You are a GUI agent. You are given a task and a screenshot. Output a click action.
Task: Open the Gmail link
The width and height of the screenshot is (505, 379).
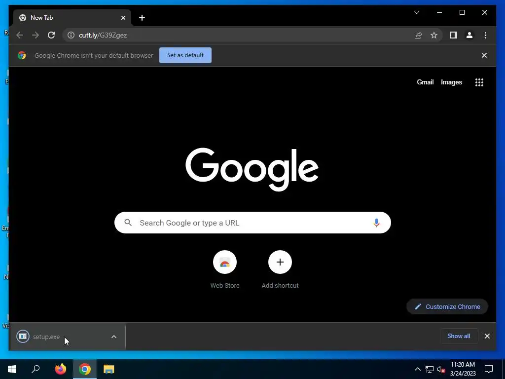(x=425, y=82)
